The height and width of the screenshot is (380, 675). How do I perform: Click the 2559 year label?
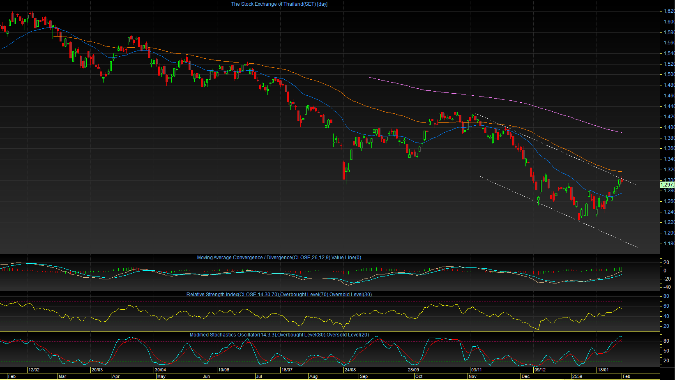[577, 376]
